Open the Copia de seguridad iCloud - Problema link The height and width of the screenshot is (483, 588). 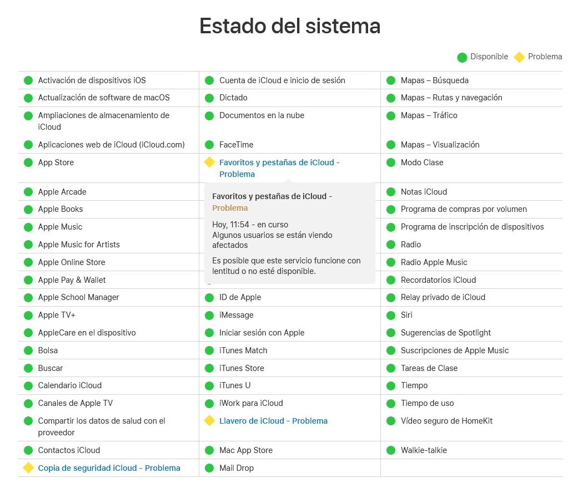click(x=109, y=468)
